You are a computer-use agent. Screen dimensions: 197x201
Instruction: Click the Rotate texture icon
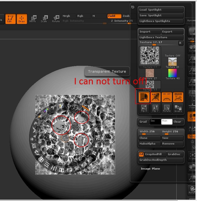[x=167, y=108]
